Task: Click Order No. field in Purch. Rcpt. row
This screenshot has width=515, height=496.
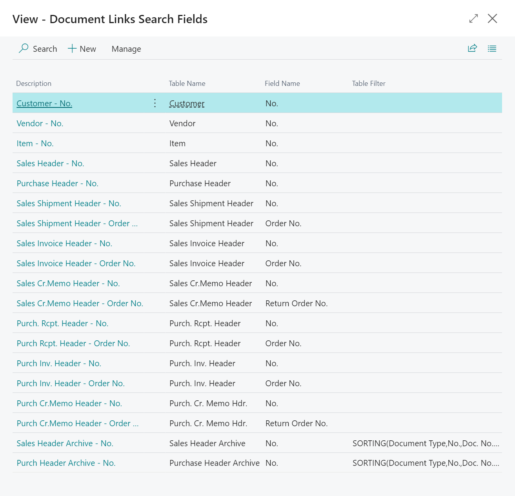Action: (283, 343)
